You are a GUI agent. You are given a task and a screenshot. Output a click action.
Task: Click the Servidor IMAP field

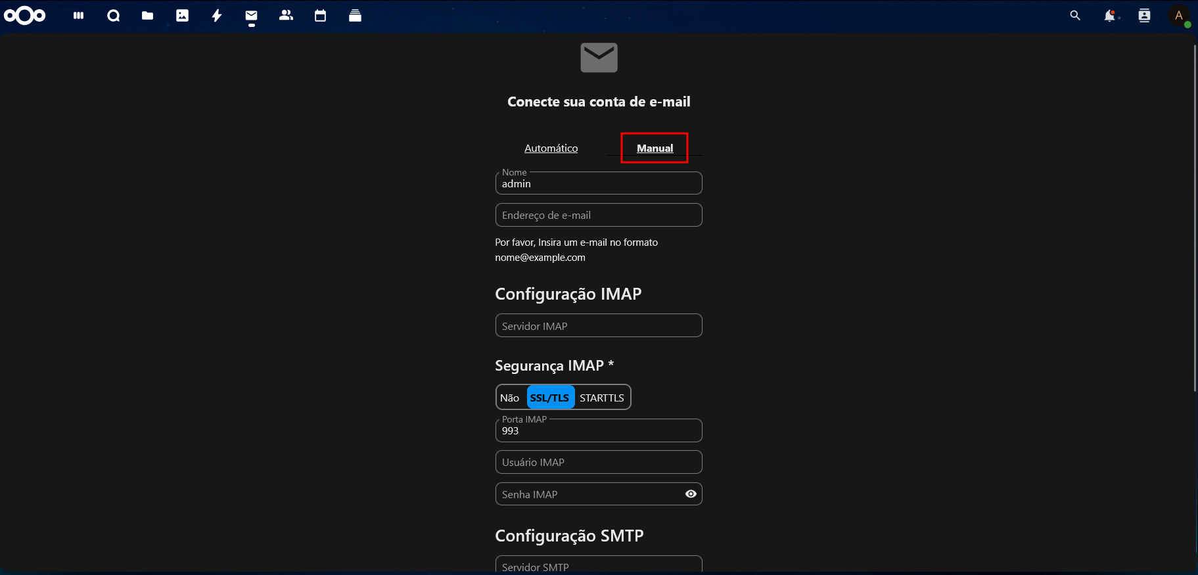[599, 325]
